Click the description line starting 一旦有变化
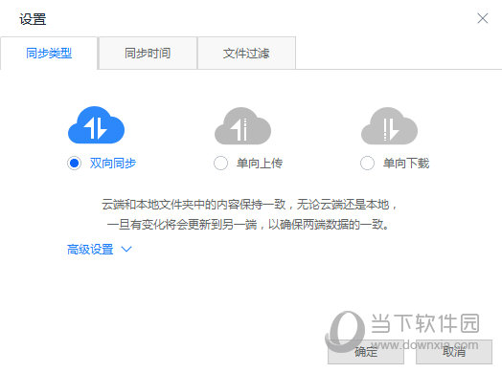Screen dimensions: 502x373 click(x=248, y=225)
